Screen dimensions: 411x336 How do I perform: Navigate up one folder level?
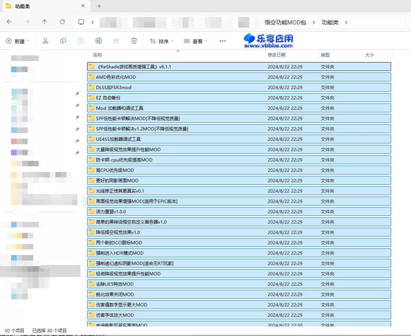[45, 22]
